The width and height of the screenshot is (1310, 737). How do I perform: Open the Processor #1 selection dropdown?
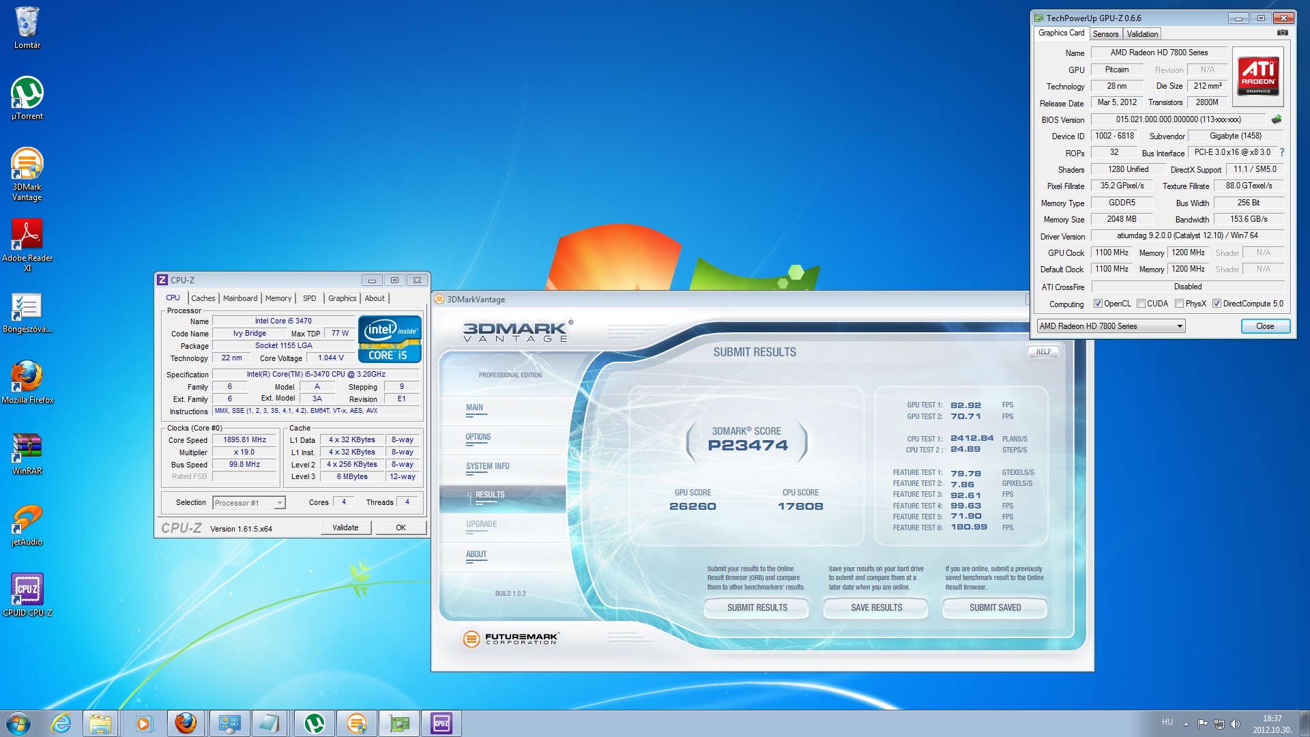point(249,503)
